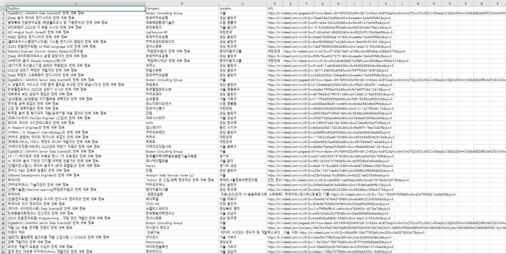Select 'INTERN / AI Research Intern(Biology)' cell
This screenshot has width=506, height=254.
pos(76,133)
